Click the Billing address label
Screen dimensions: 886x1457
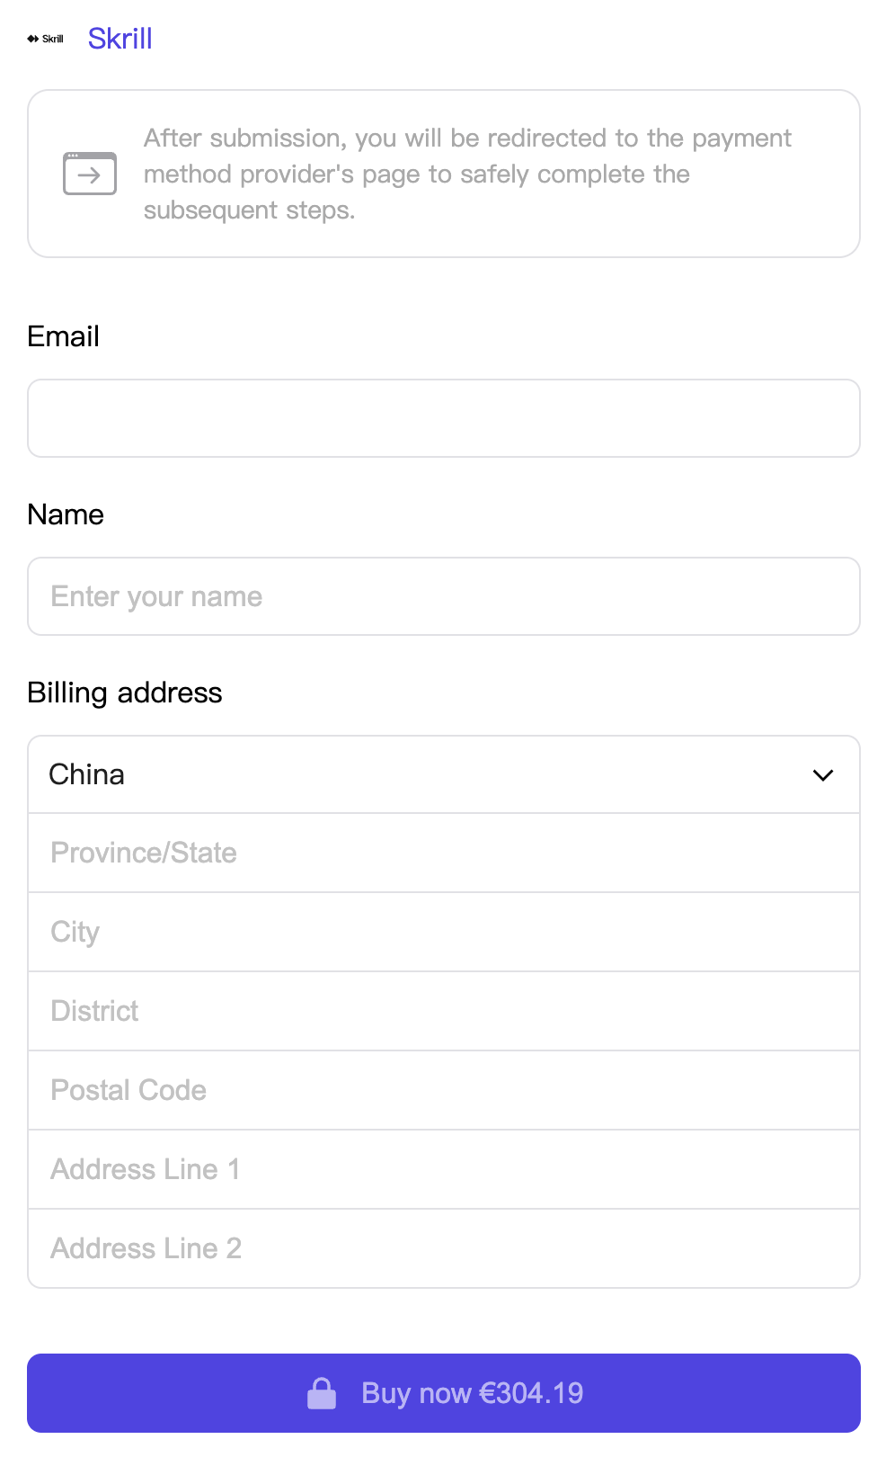click(125, 693)
